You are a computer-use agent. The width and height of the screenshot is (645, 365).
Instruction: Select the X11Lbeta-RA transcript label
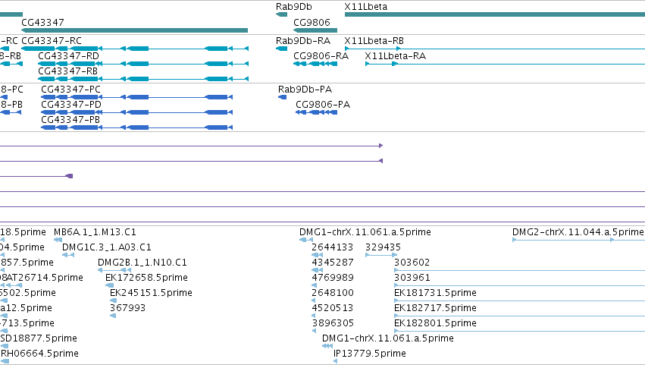[x=396, y=55]
